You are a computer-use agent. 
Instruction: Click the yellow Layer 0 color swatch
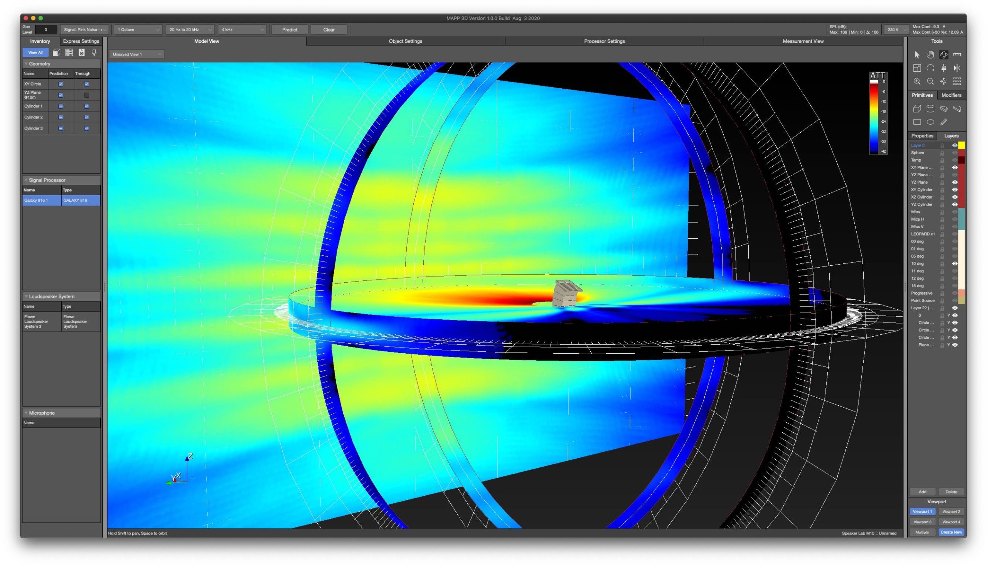[x=962, y=145]
